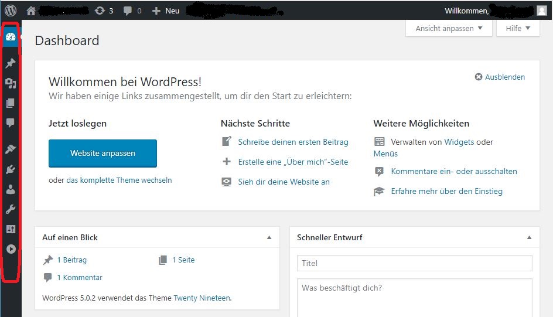Image resolution: width=553 pixels, height=317 pixels.
Task: Click Kommentare ein- oder ausschalten link
Action: coord(454,171)
